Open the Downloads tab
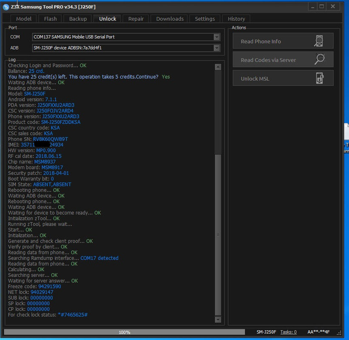Image resolution: width=349 pixels, height=340 pixels. click(170, 19)
